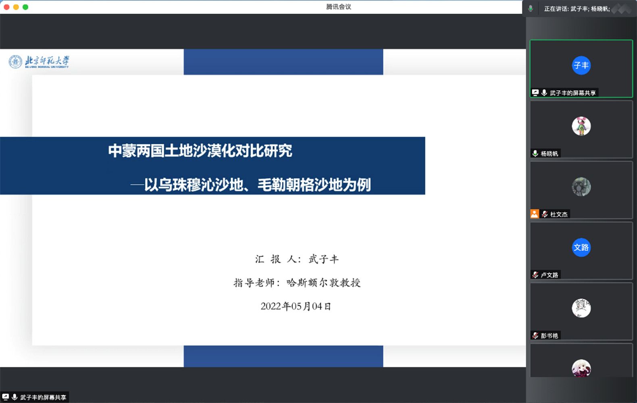Select 杨晓帆's avatar picture
Image resolution: width=637 pixels, height=403 pixels.
[581, 126]
